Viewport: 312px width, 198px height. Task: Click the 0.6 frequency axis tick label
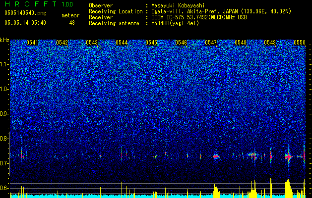click(4, 188)
